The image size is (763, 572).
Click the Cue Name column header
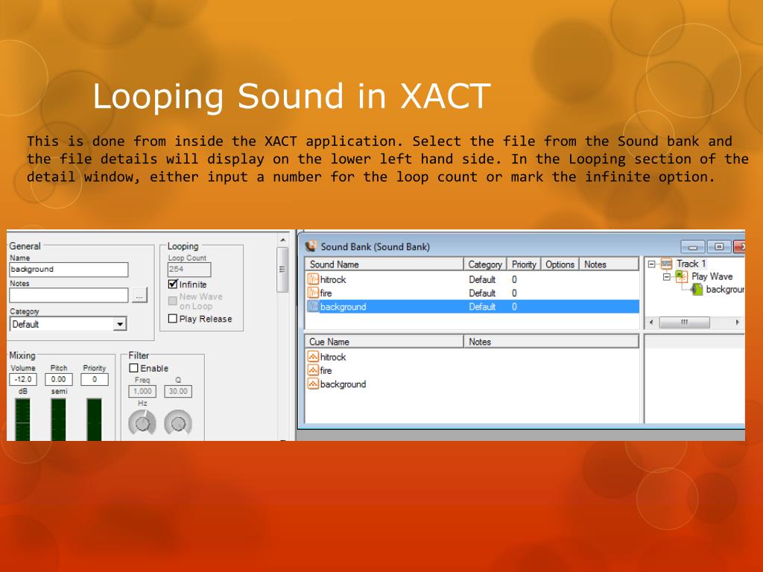(384, 341)
